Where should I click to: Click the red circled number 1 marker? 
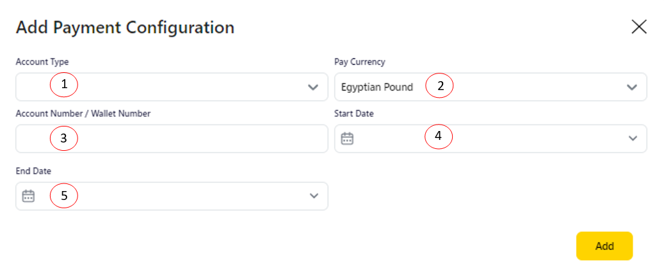pos(64,84)
